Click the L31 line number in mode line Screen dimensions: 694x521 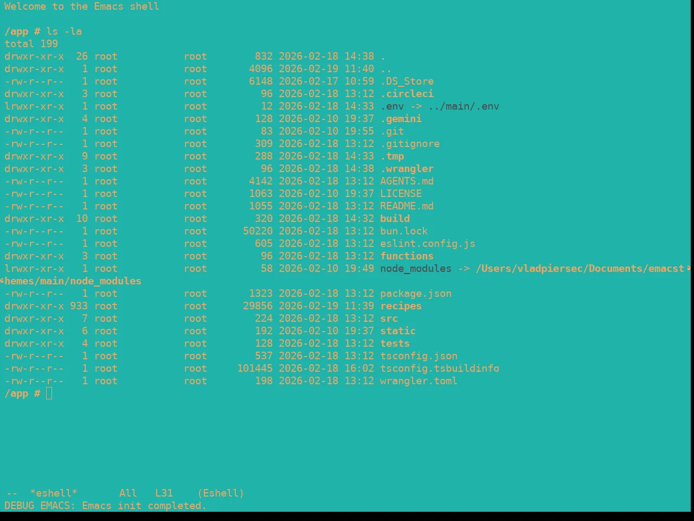[164, 493]
